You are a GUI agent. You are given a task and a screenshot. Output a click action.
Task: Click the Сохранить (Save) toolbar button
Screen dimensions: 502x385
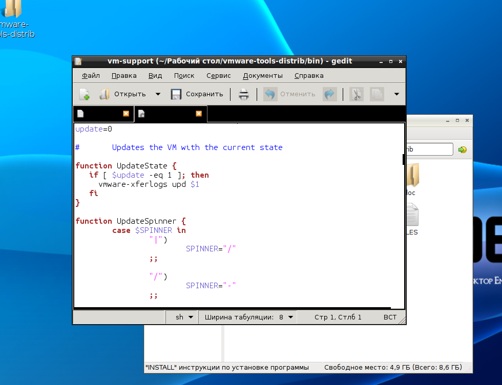coord(197,94)
